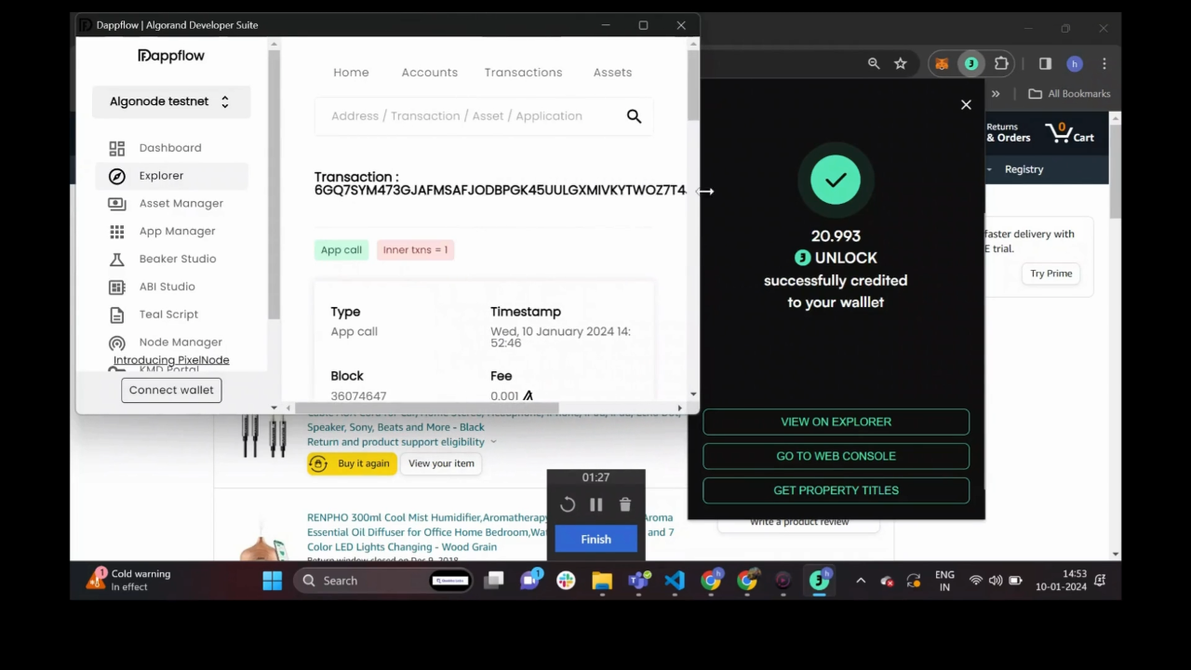
Task: Click GO TO WEB CONSOLE button
Action: (x=836, y=456)
